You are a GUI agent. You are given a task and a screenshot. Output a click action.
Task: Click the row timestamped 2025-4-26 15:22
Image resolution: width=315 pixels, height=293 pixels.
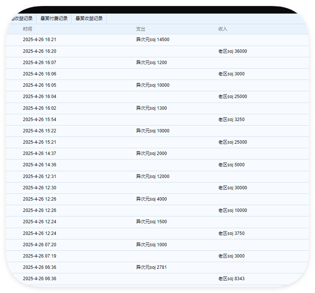pos(40,131)
